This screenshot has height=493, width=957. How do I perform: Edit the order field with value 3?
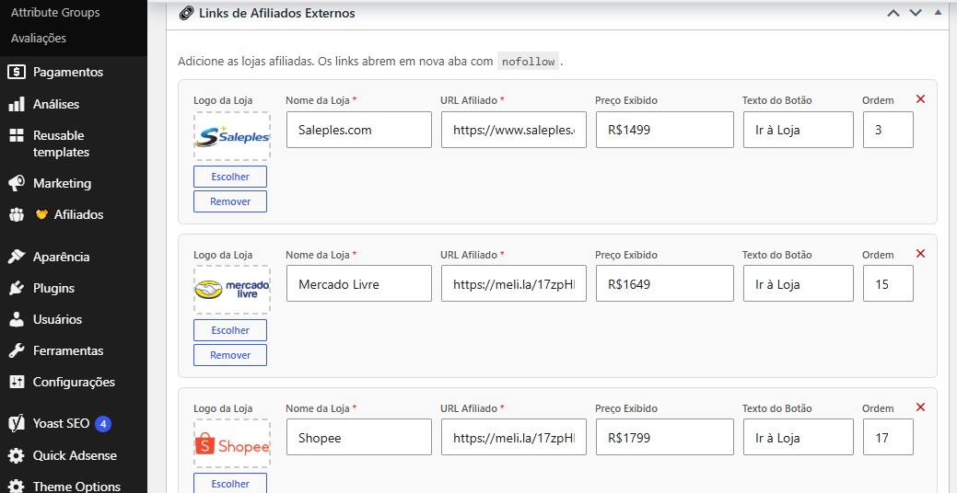(888, 129)
